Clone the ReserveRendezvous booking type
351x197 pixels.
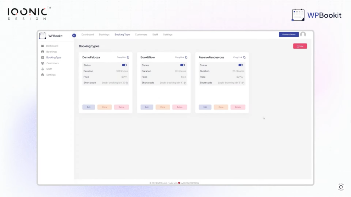click(221, 107)
